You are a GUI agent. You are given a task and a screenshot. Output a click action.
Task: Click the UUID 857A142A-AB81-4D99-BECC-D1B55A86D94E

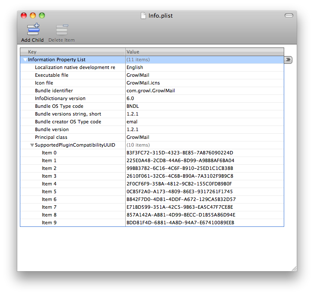click(181, 215)
